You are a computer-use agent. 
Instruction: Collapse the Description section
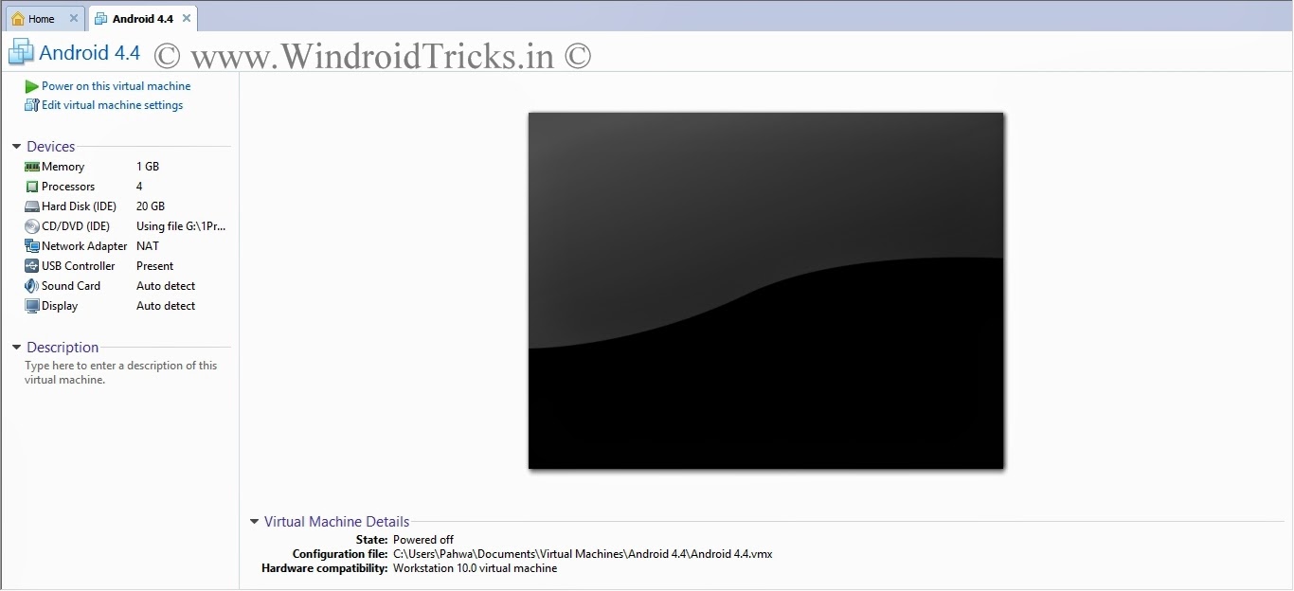point(15,347)
